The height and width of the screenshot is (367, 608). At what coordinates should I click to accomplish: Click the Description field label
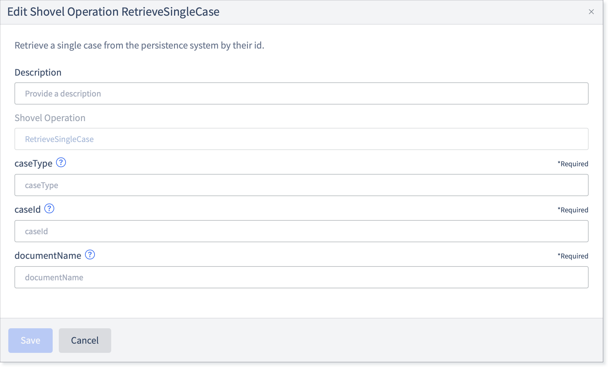[38, 73]
